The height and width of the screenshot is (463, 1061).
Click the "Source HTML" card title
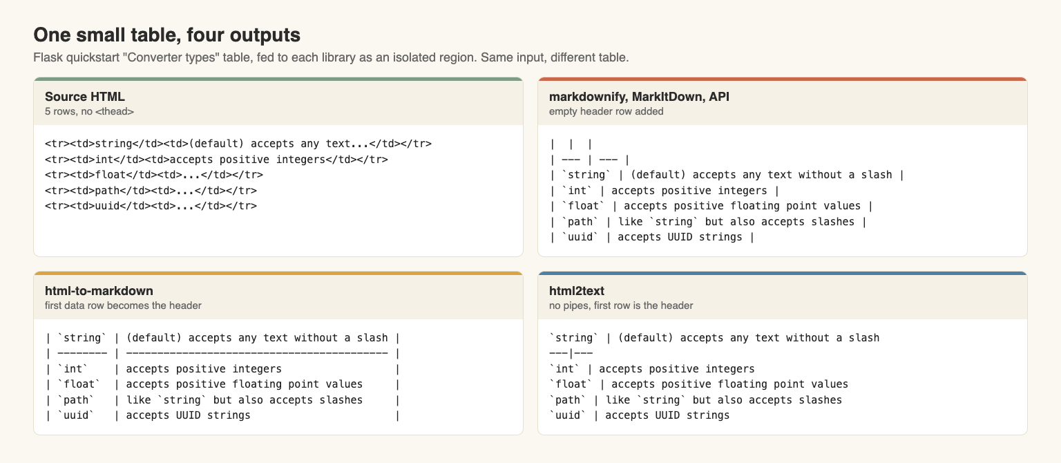[85, 97]
